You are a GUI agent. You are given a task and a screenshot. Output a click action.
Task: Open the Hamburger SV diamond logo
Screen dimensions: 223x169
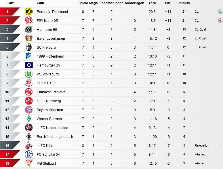pos(28,65)
